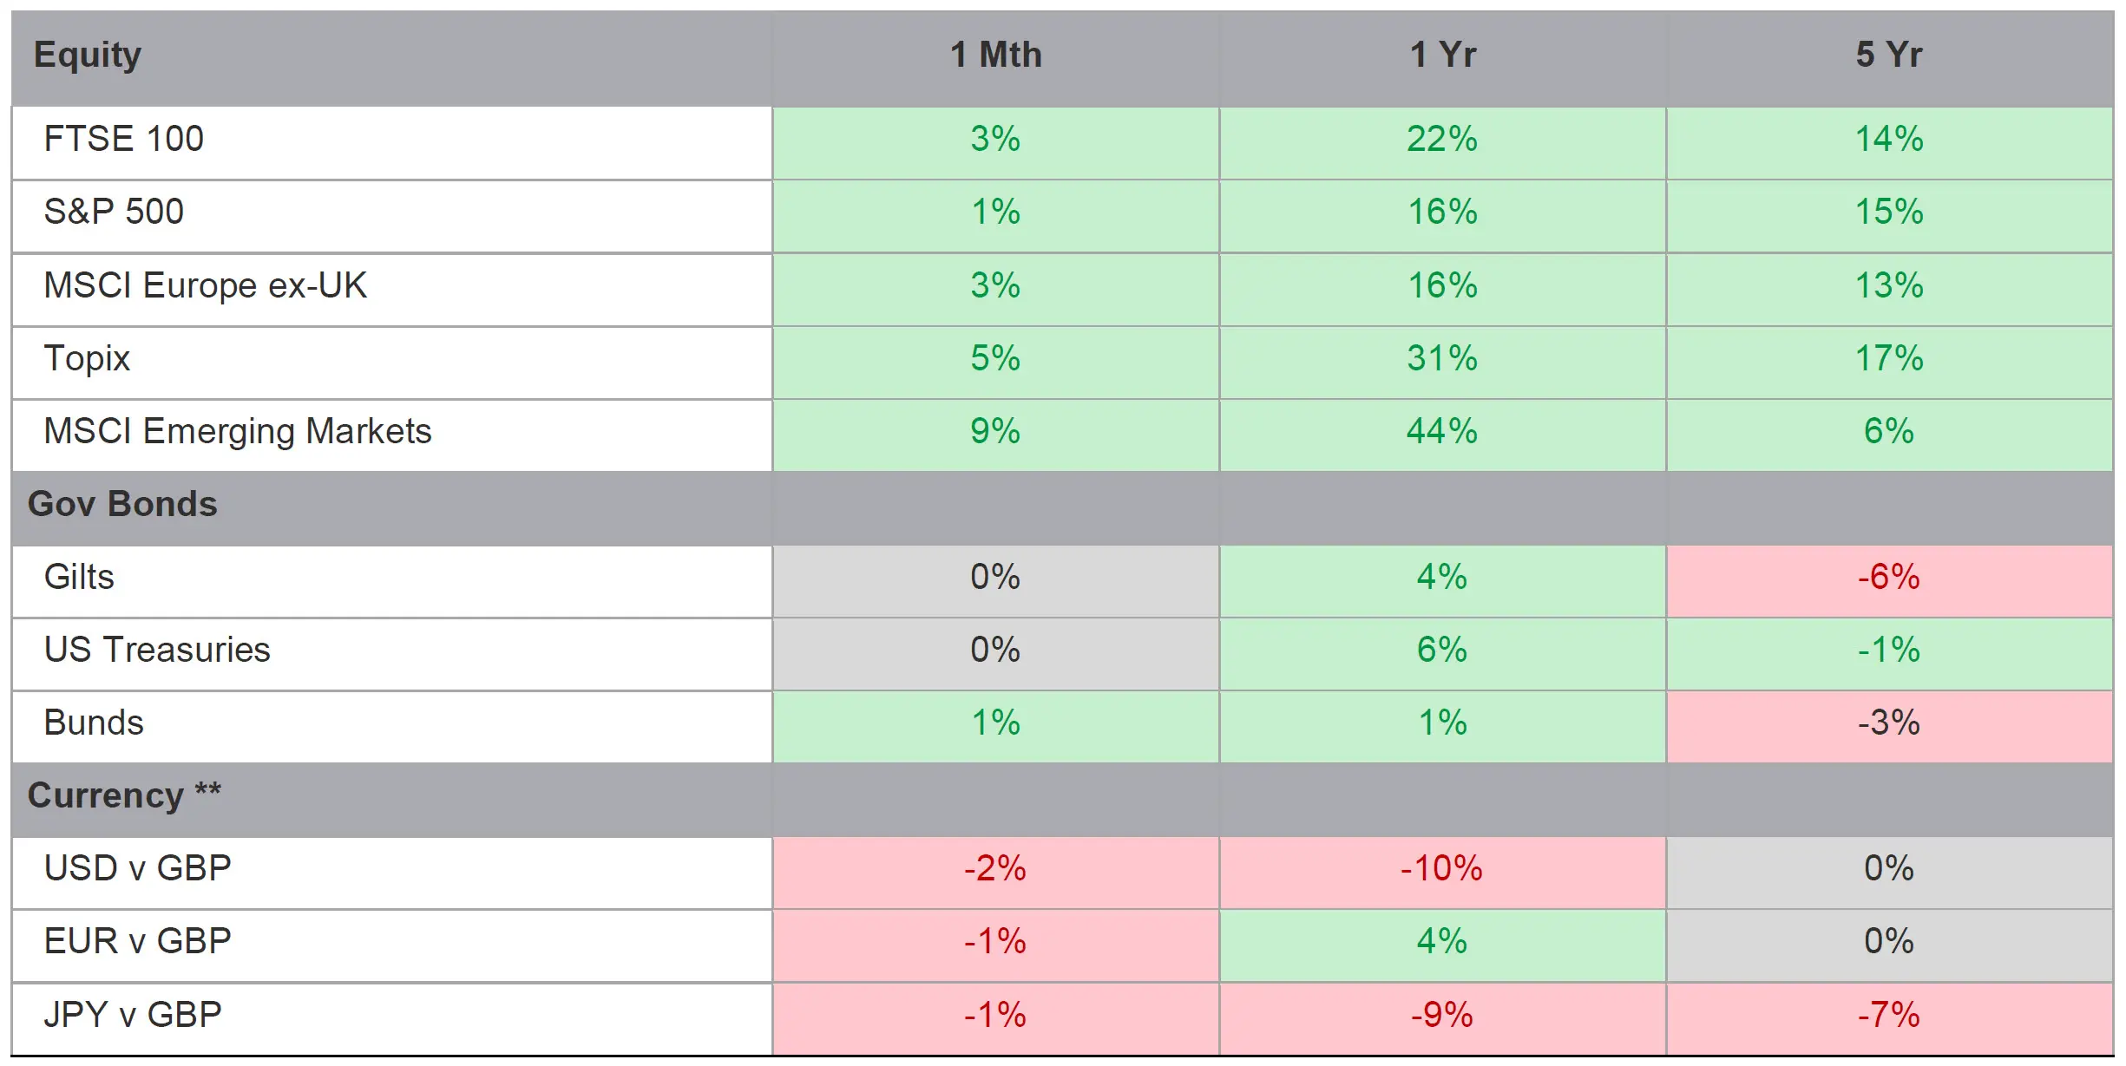Click the Currency ** section header
The height and width of the screenshot is (1066, 2126).
124,796
